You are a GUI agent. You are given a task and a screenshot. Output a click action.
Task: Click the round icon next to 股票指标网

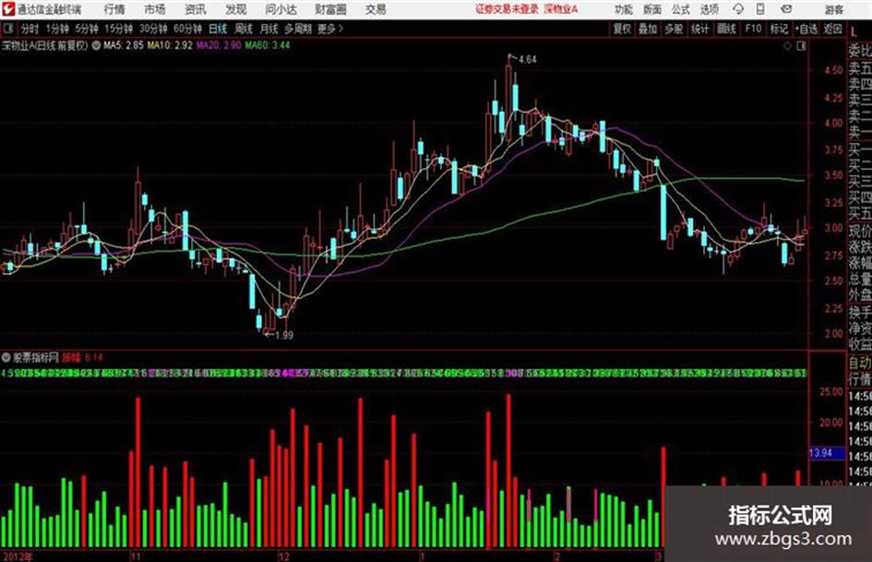(x=6, y=357)
